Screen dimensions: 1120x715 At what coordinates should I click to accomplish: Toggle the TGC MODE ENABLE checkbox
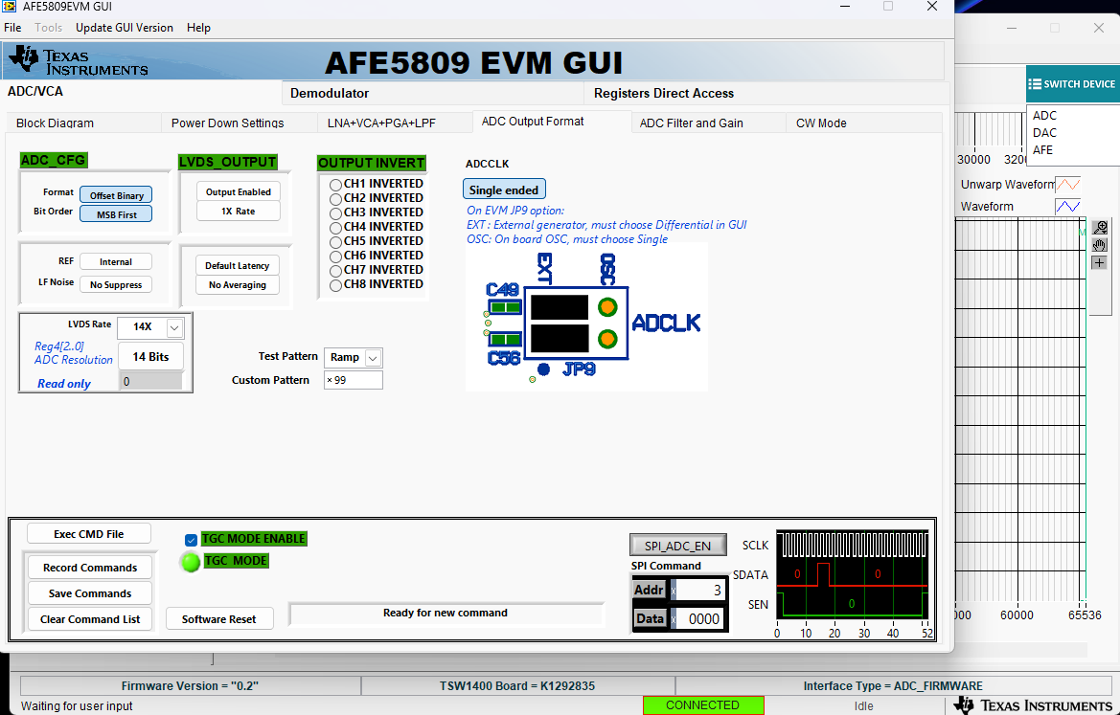coord(191,540)
